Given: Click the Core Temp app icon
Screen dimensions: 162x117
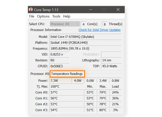Looking at the screenshot, I should [x=31, y=10].
